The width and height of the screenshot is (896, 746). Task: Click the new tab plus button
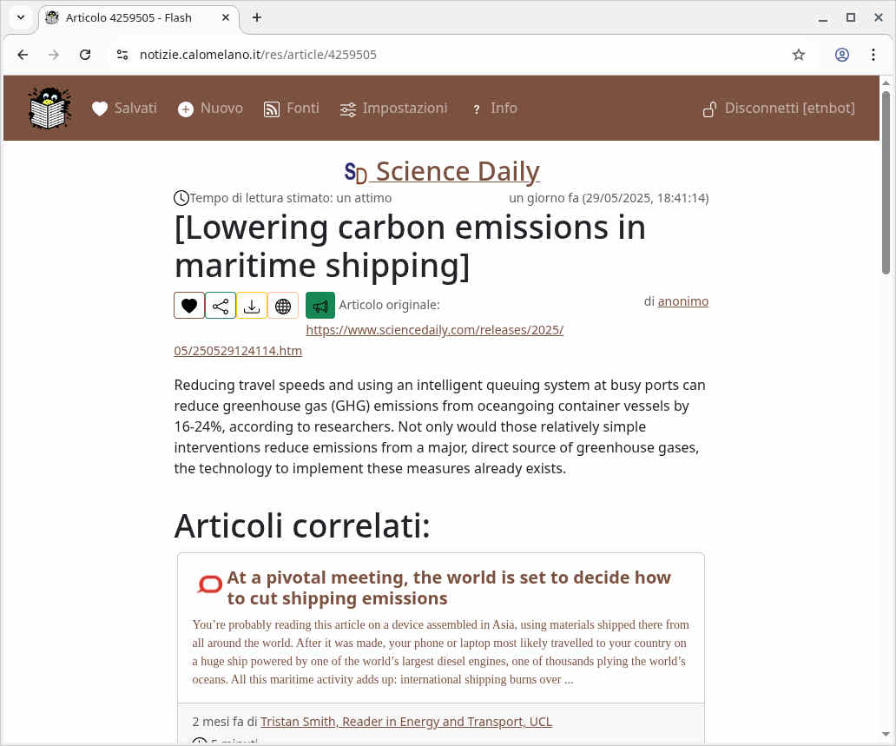(256, 17)
